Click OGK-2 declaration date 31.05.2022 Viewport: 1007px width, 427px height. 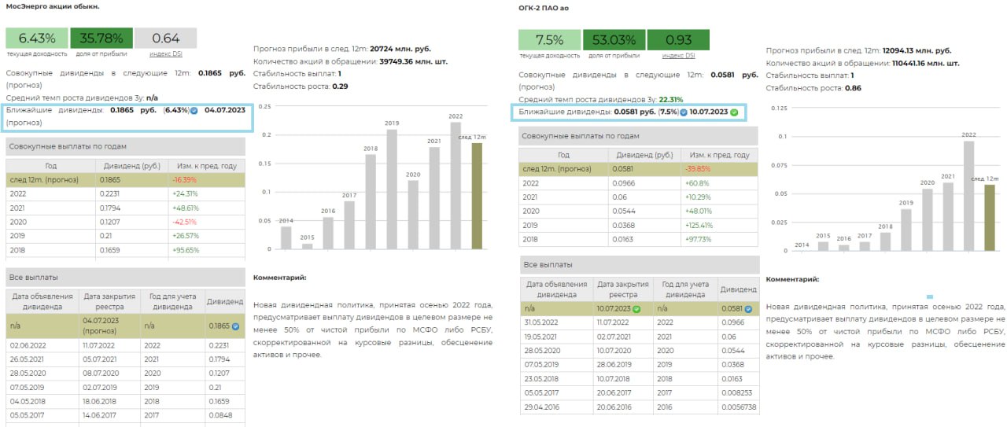coord(543,322)
